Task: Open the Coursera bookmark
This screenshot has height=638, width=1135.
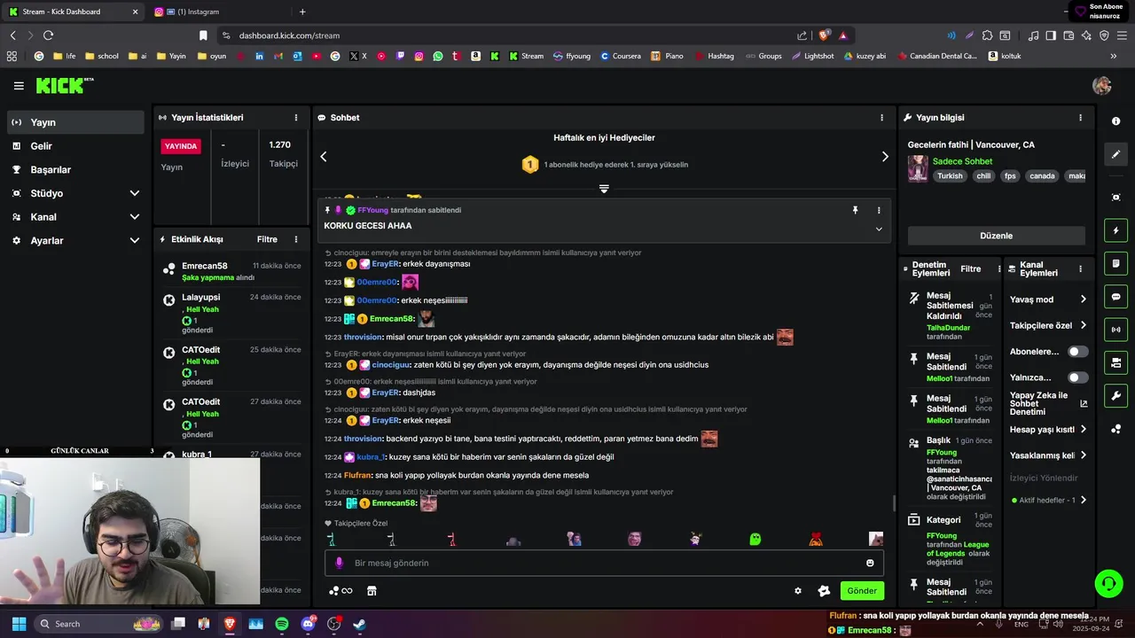Action: pos(621,56)
